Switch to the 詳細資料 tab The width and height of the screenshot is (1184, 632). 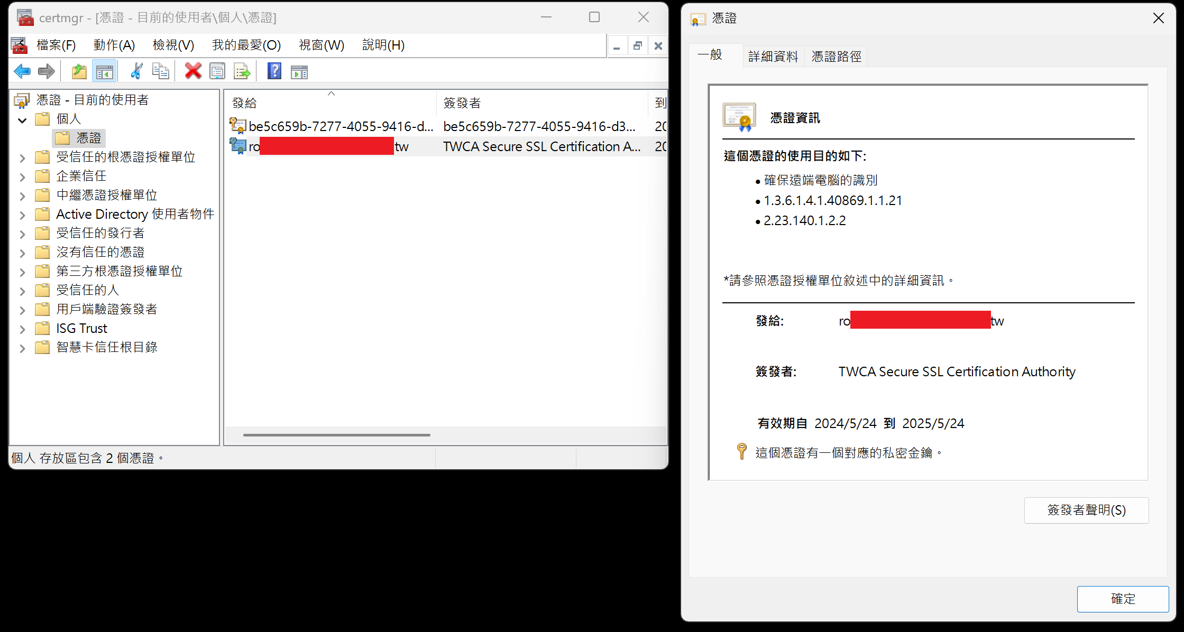[x=773, y=57]
